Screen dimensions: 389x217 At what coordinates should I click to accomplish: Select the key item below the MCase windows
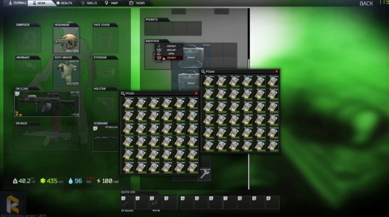click(x=204, y=174)
